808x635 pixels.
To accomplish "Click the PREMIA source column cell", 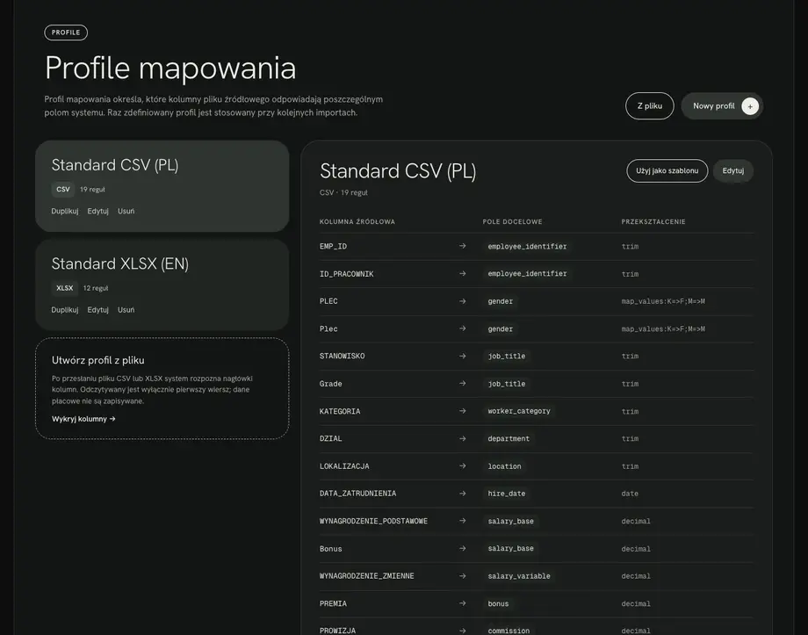I will tap(334, 603).
